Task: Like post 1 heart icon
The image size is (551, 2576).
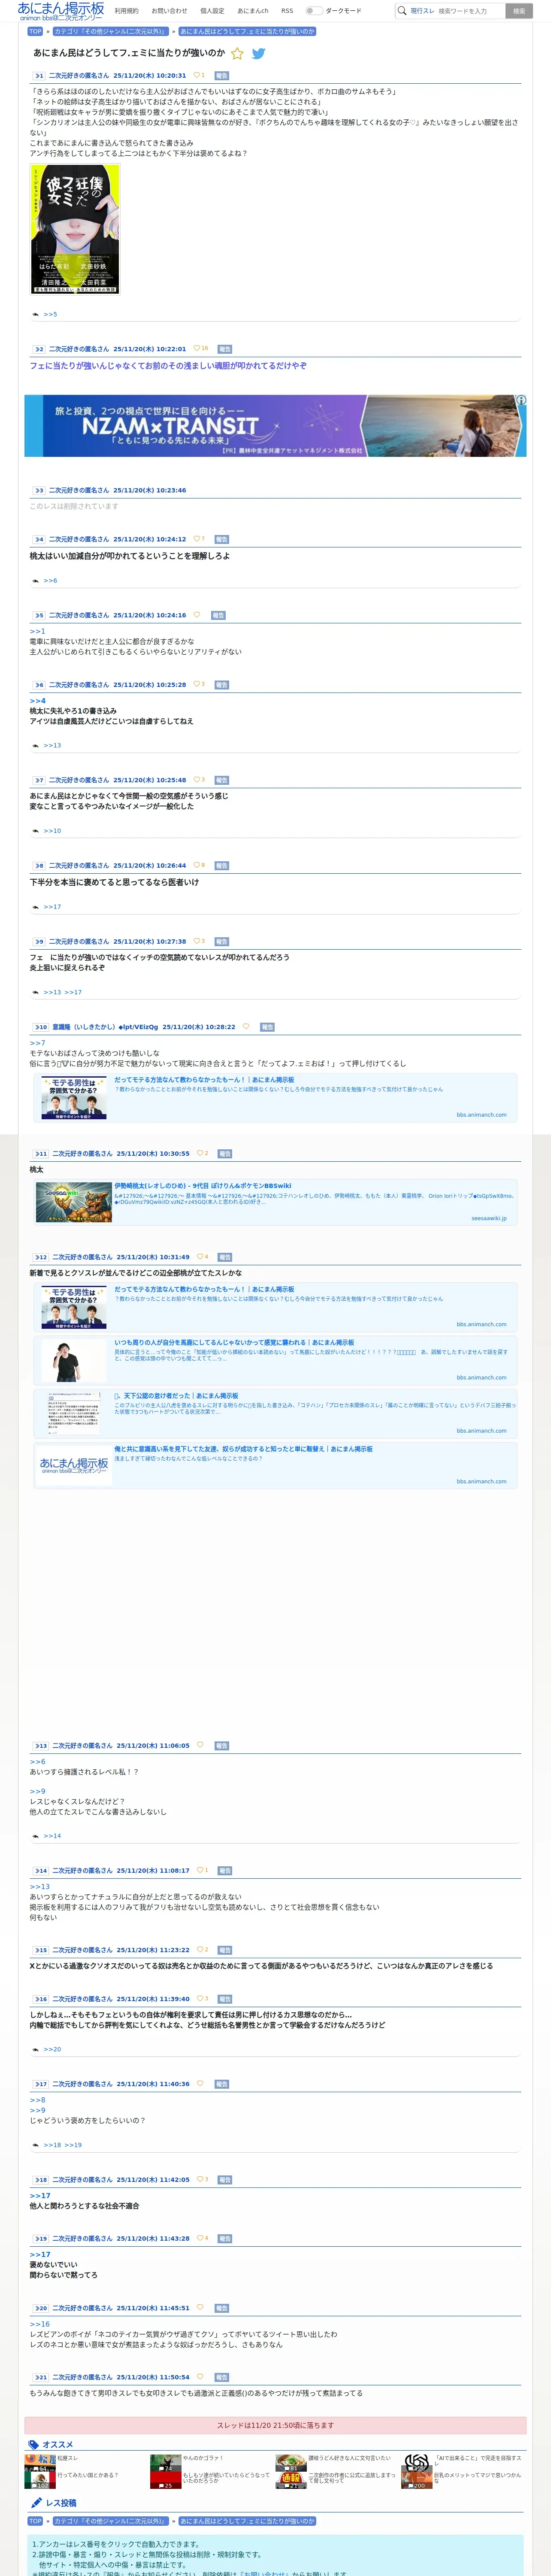Action: point(196,75)
